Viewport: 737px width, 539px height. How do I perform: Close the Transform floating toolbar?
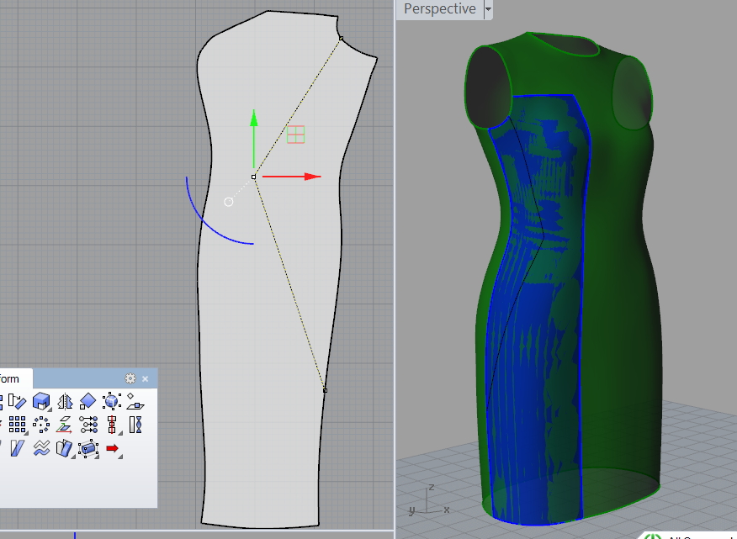coord(145,378)
